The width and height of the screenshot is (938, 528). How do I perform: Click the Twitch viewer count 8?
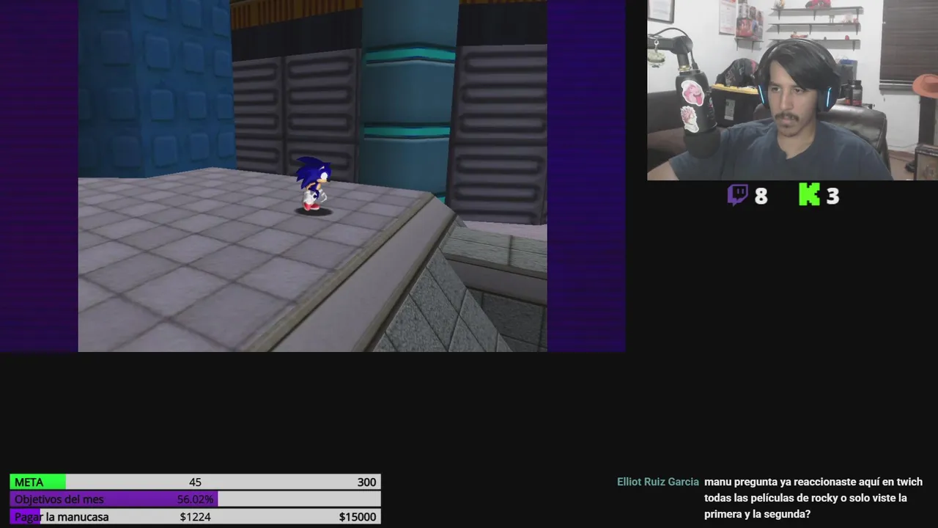point(761,196)
